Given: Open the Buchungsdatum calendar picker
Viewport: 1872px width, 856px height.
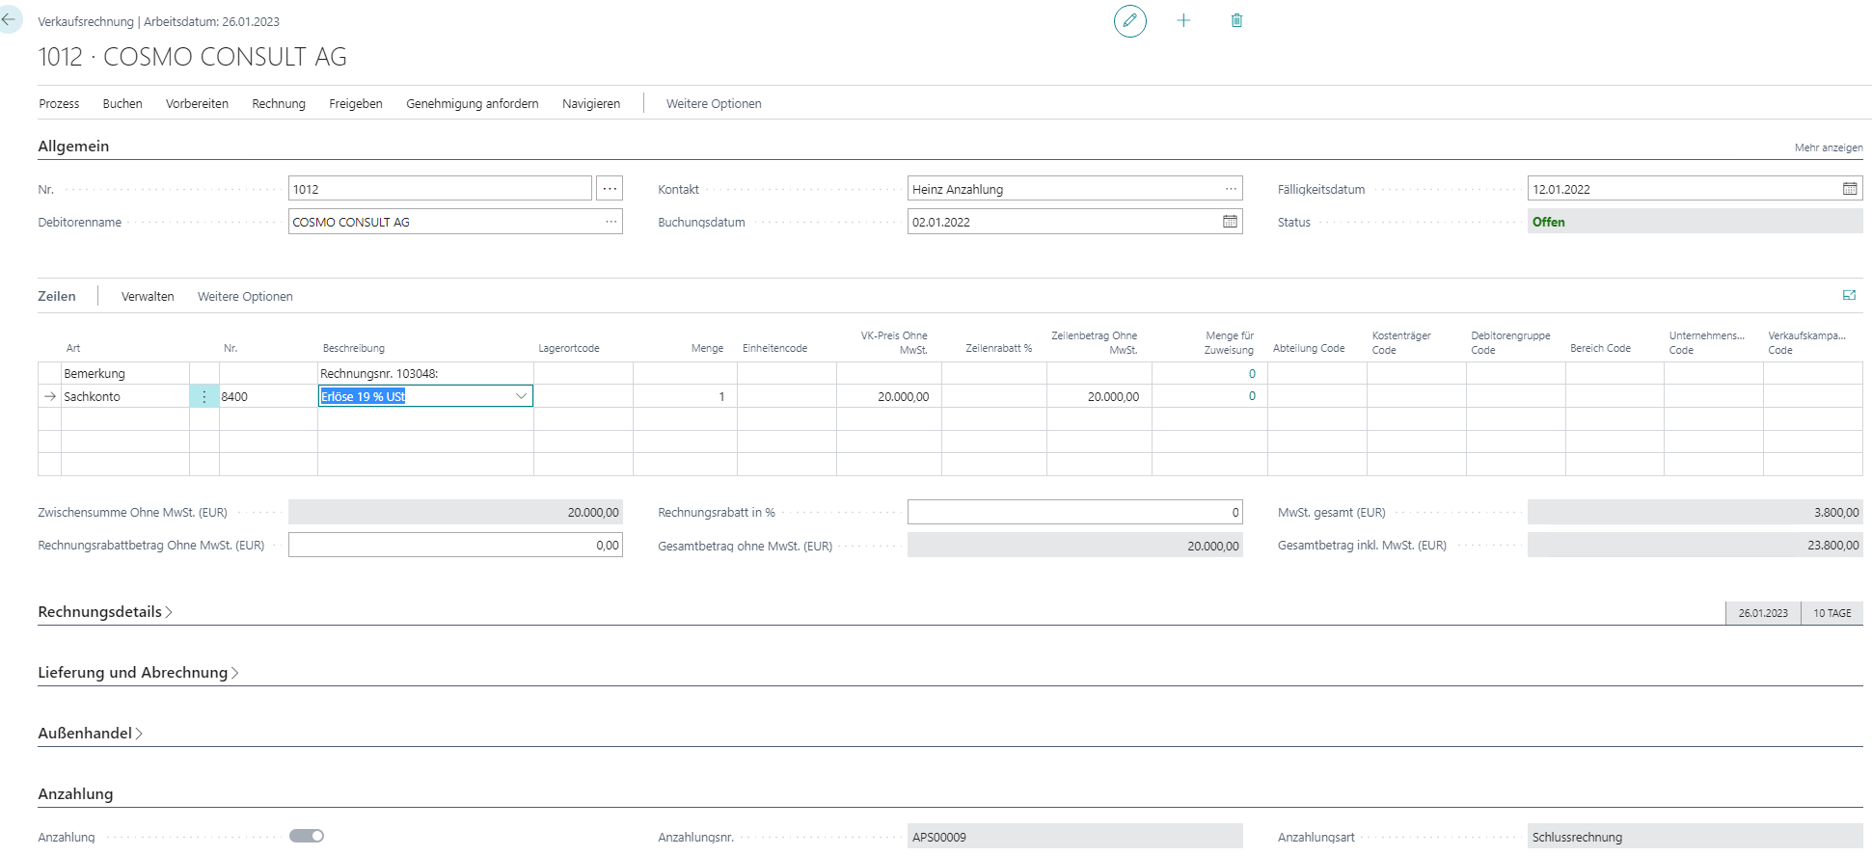Looking at the screenshot, I should click(1230, 222).
